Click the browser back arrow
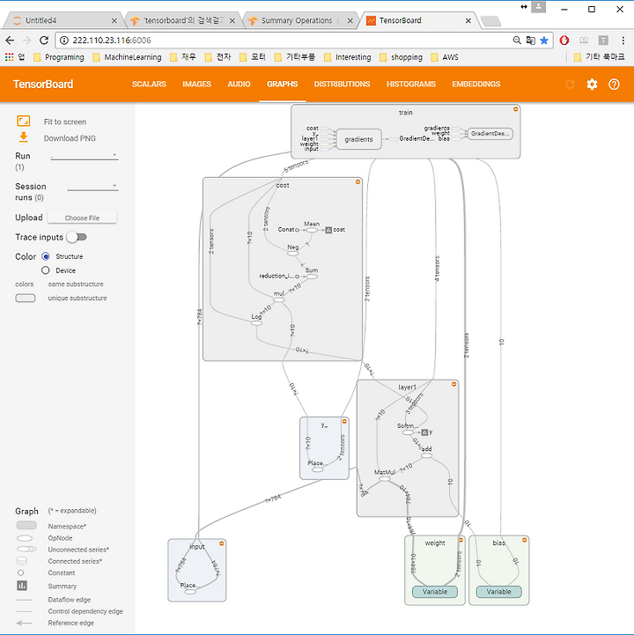This screenshot has height=635, width=634. tap(10, 41)
